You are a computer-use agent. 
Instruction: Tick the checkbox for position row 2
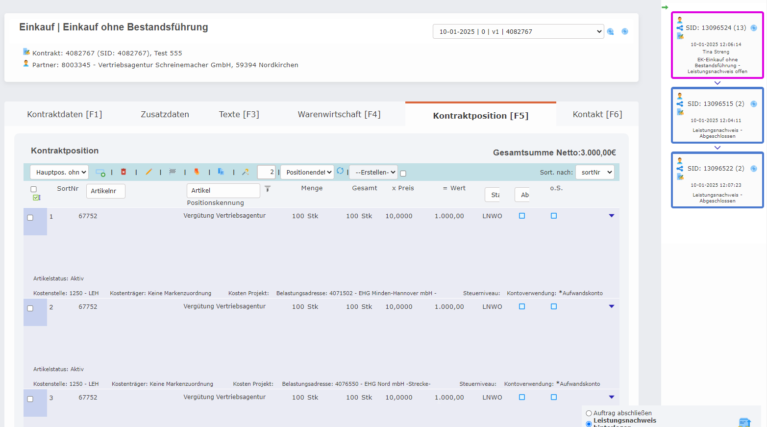30,308
